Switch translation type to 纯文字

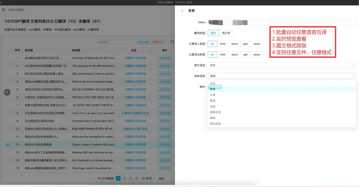[226, 33]
